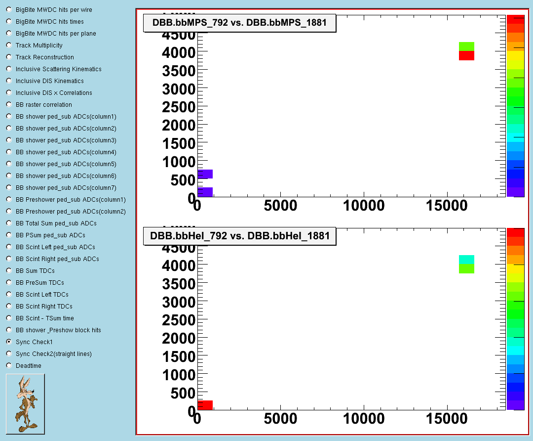Select BB shower ped_sub ADCs(column4)
Image resolution: width=533 pixels, height=441 pixels.
(9, 152)
